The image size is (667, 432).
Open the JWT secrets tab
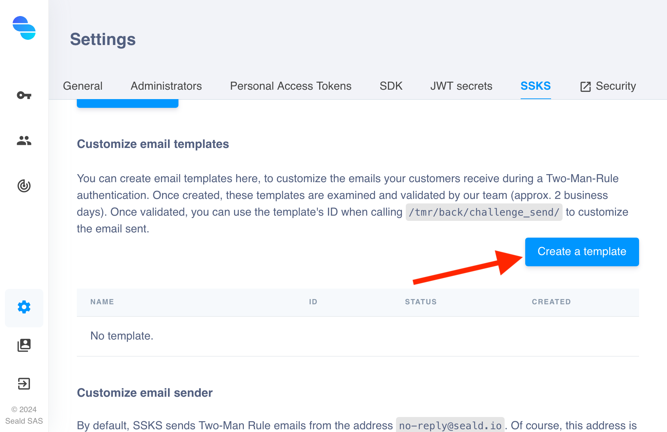click(461, 86)
